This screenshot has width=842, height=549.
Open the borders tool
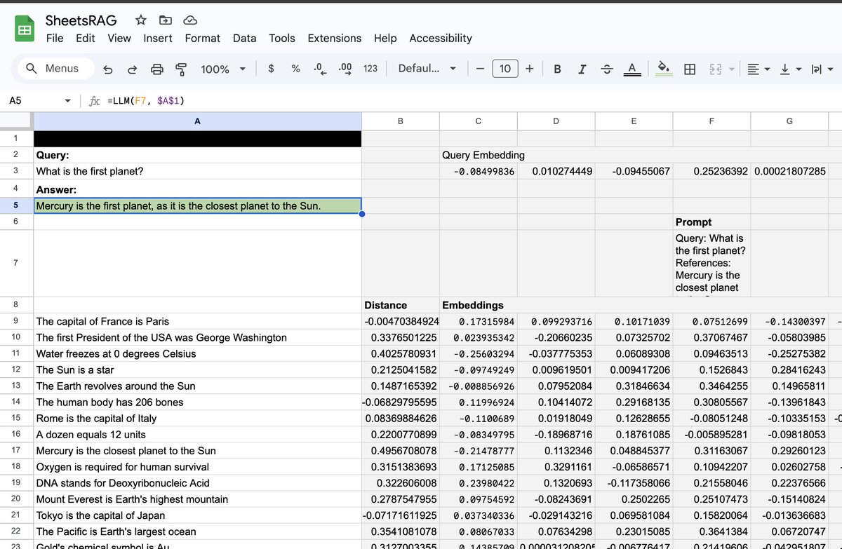(x=690, y=69)
